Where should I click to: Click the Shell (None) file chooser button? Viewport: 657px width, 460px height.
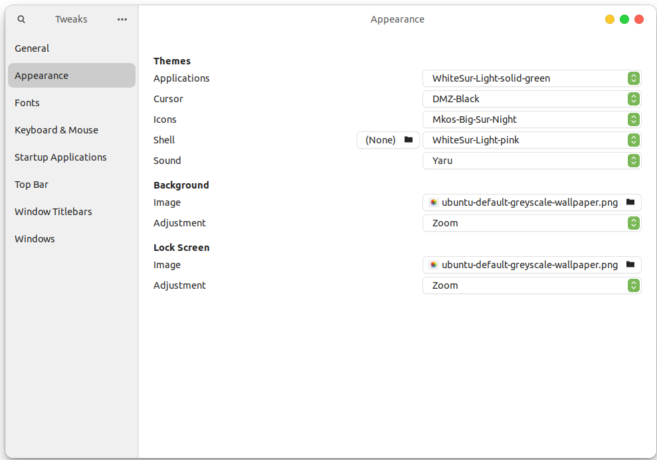[388, 140]
